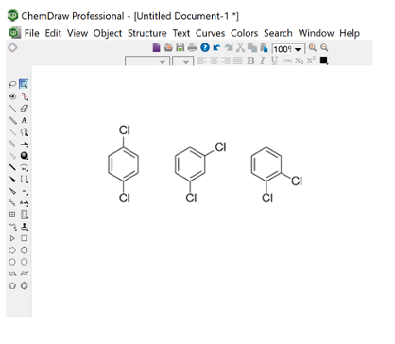This screenshot has width=395, height=344.
Task: Toggle Italic text formatting
Action: click(x=263, y=60)
